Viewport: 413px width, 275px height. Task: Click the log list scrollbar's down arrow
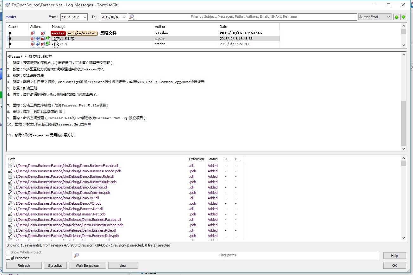tap(404, 45)
